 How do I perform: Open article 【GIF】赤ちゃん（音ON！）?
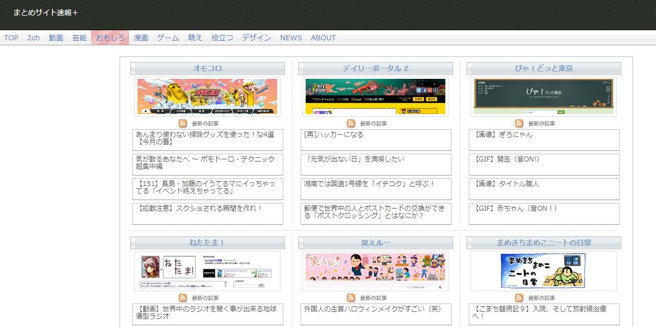[544, 214]
